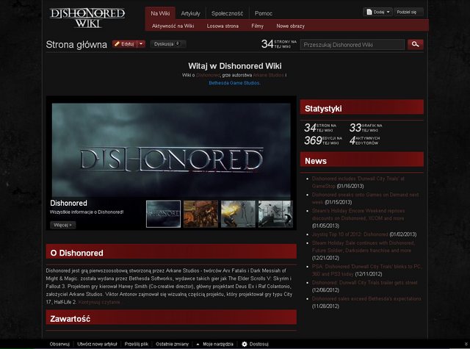
Task: Open the Artykuły menu
Action: click(x=191, y=13)
